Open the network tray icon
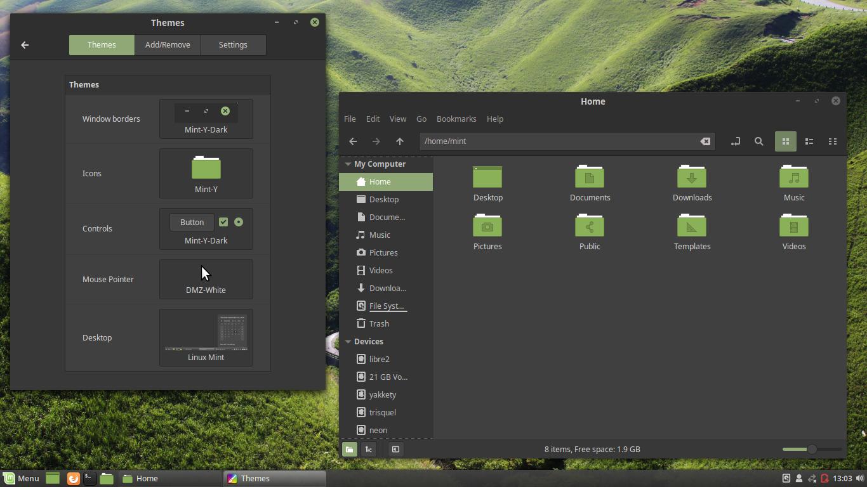 pyautogui.click(x=812, y=479)
